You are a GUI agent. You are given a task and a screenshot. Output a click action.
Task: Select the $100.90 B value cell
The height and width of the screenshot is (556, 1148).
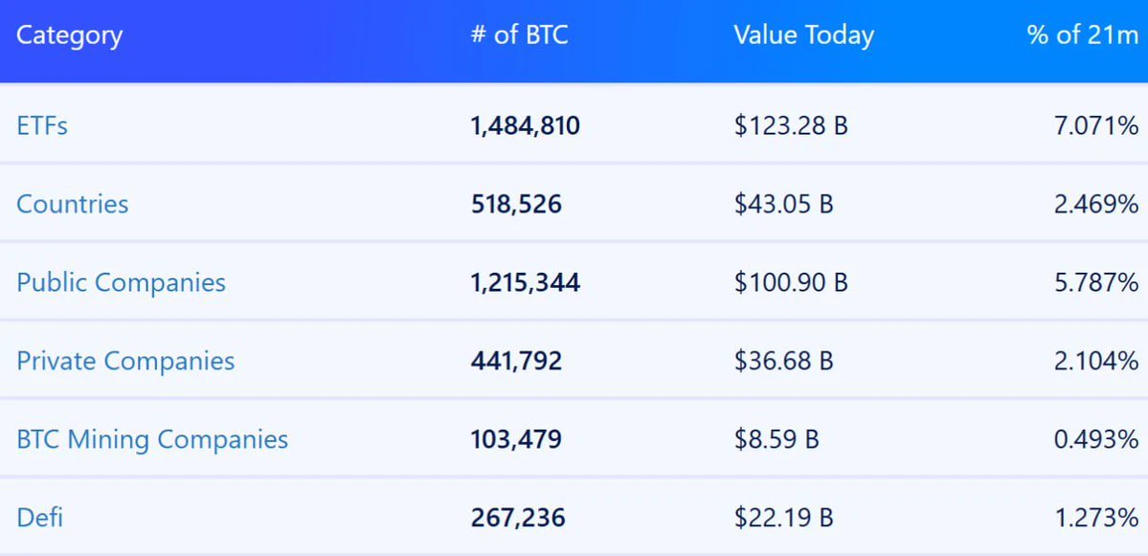point(791,282)
